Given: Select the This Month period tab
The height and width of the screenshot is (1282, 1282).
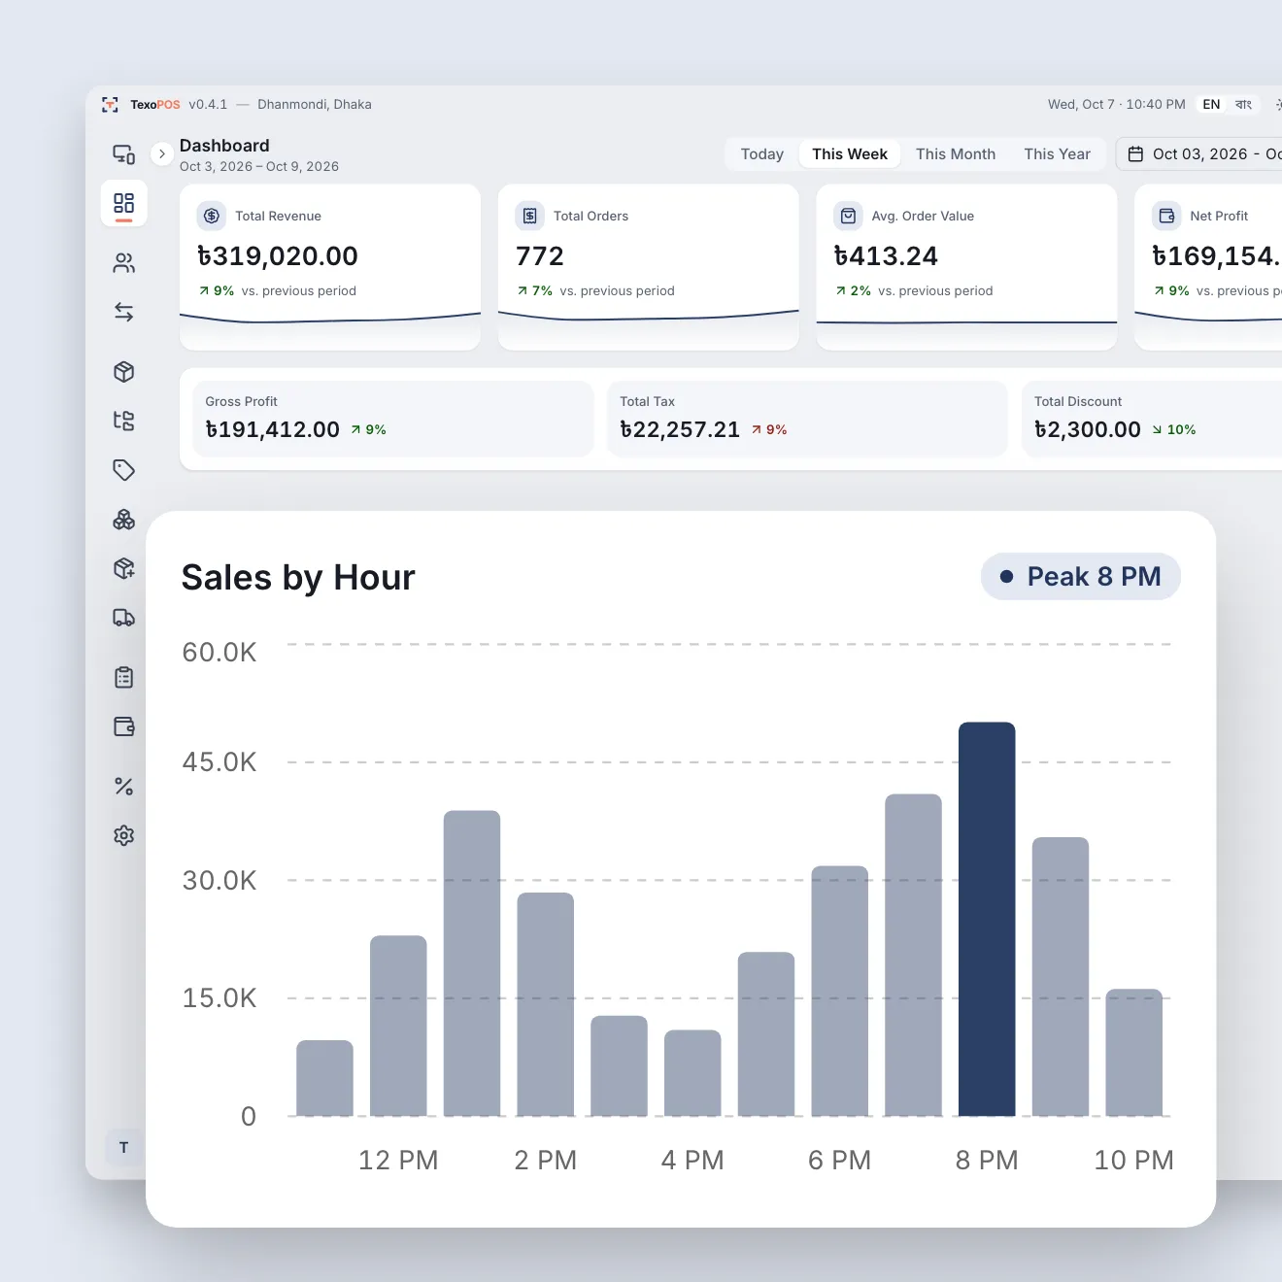Looking at the screenshot, I should point(956,154).
